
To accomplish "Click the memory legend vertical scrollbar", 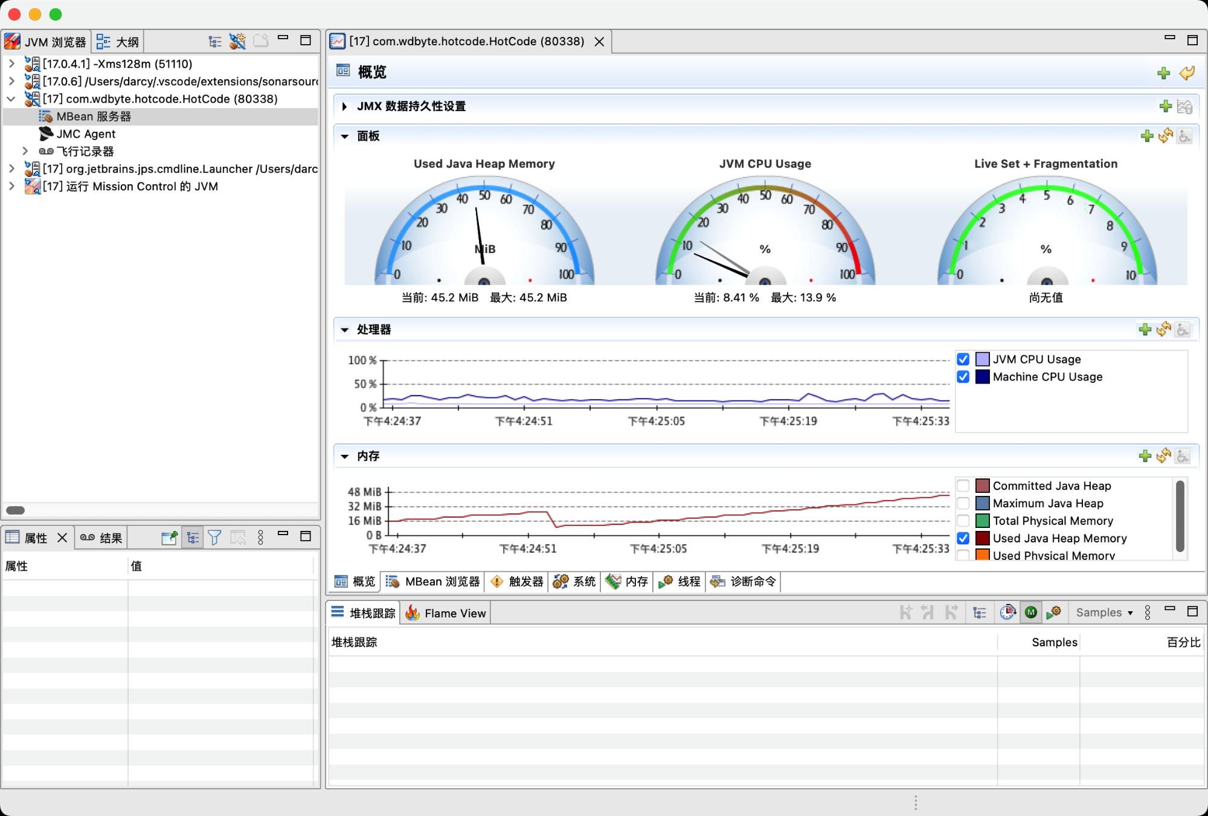I will point(1180,516).
